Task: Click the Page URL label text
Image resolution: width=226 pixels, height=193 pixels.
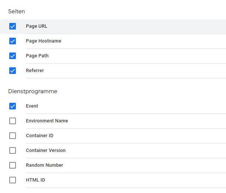Action: (x=37, y=26)
